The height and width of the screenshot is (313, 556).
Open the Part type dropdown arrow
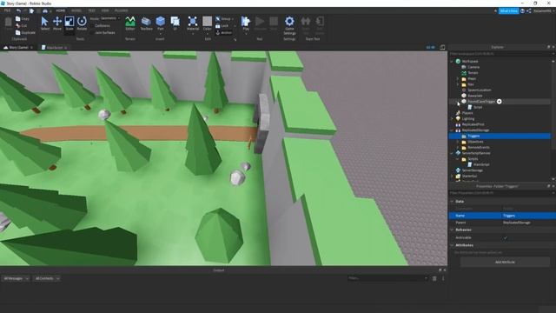click(160, 34)
